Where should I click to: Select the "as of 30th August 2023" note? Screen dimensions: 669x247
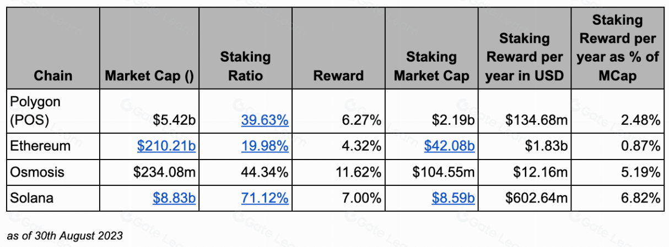(x=64, y=236)
